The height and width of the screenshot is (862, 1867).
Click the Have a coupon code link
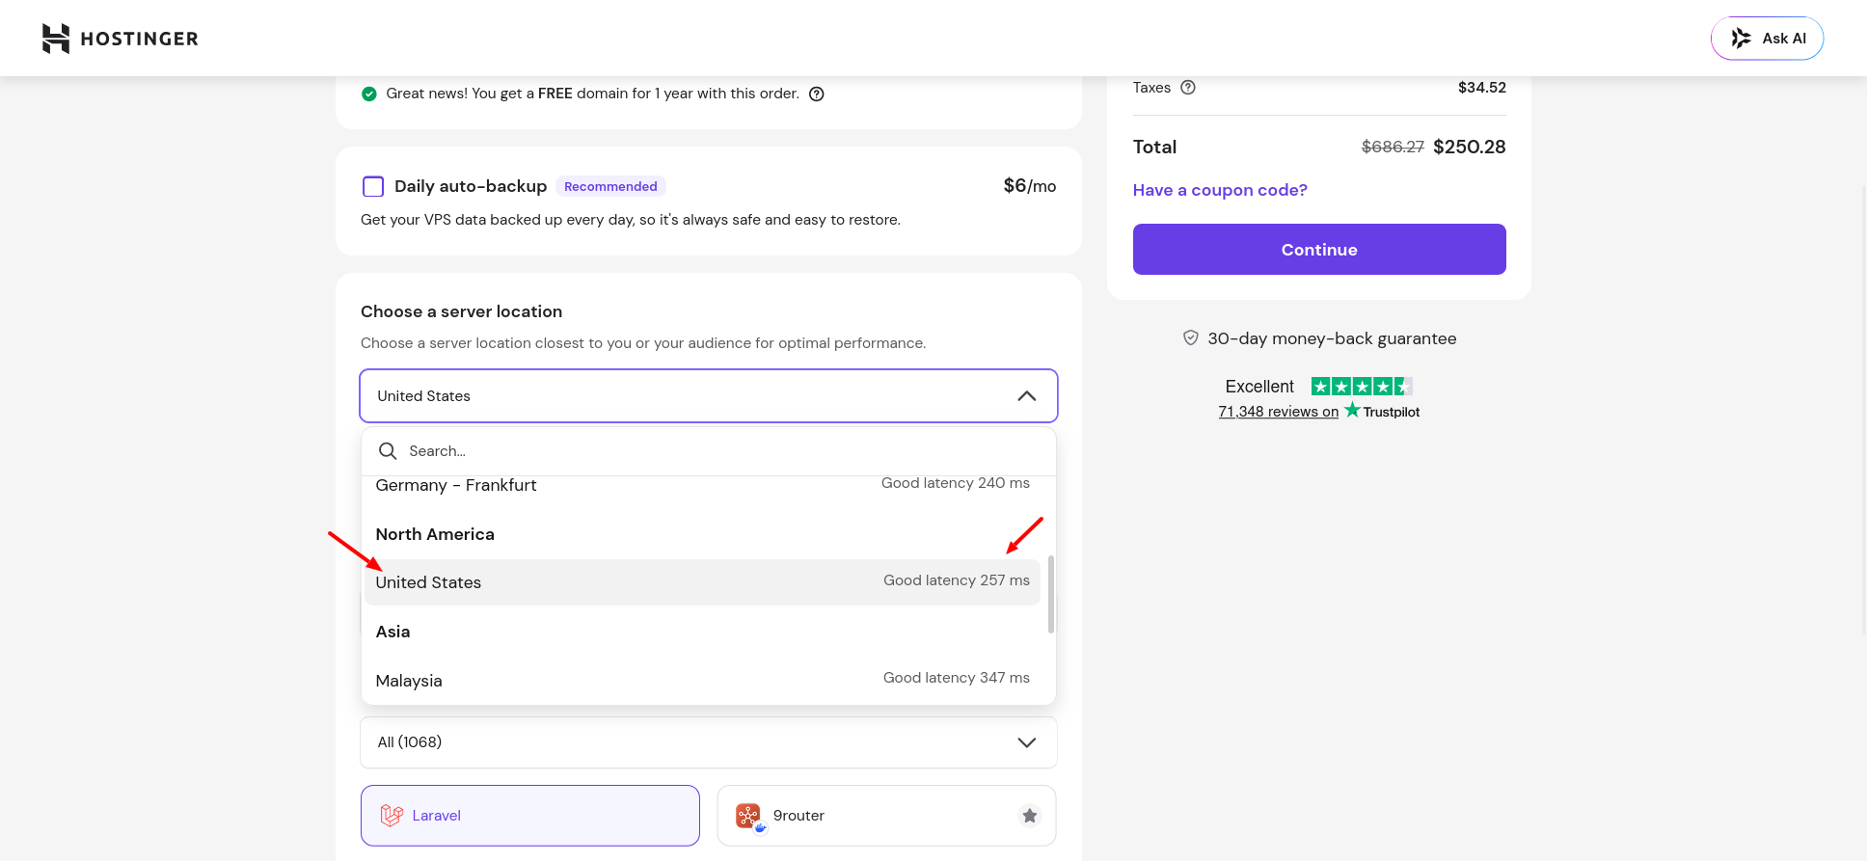(1220, 190)
